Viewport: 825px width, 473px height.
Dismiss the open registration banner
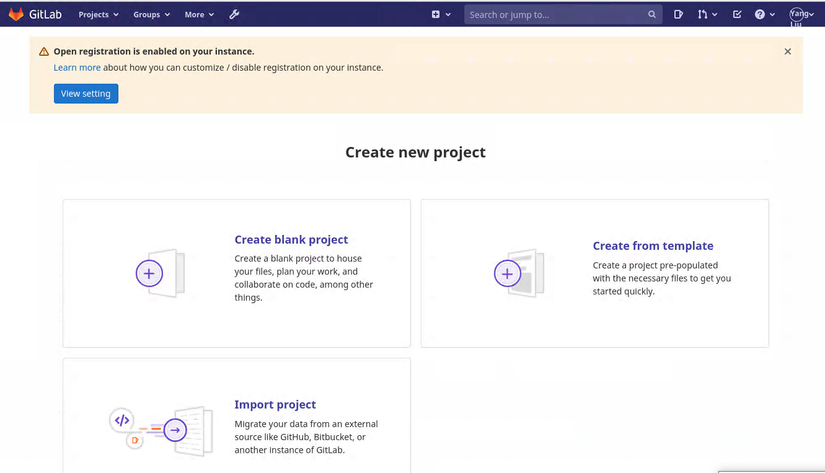click(x=787, y=51)
